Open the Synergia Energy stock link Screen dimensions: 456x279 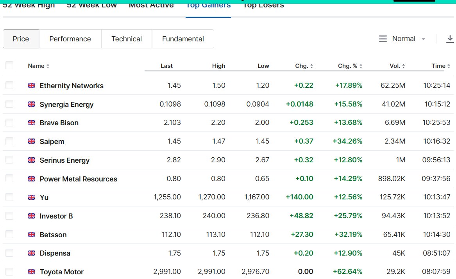click(x=66, y=105)
